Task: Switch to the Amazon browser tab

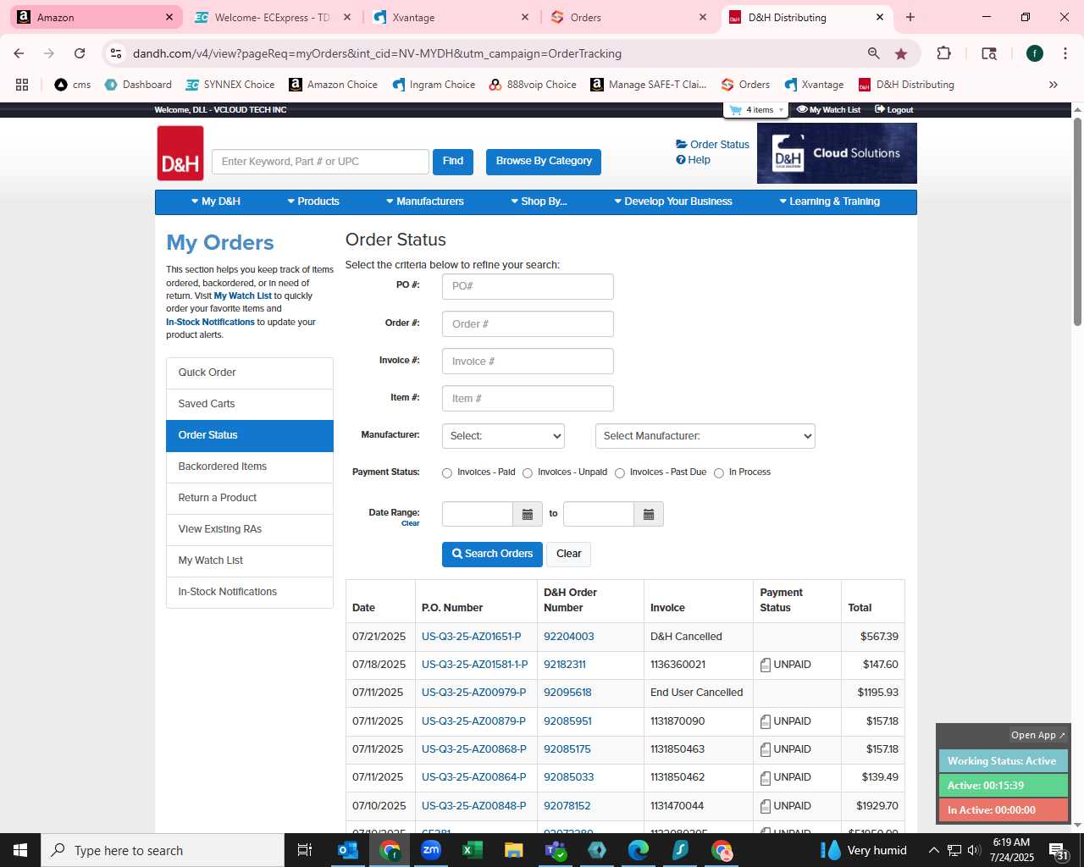Action: click(x=95, y=17)
